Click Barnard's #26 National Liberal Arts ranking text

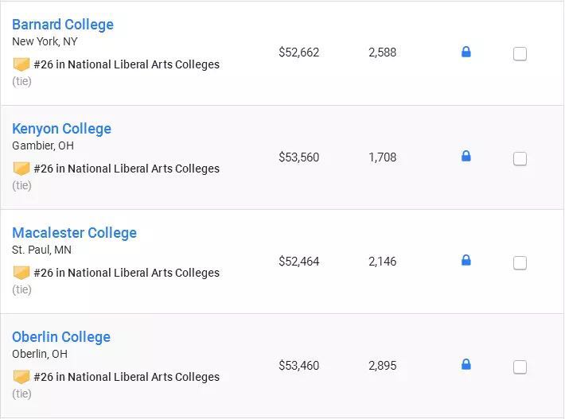pos(127,64)
